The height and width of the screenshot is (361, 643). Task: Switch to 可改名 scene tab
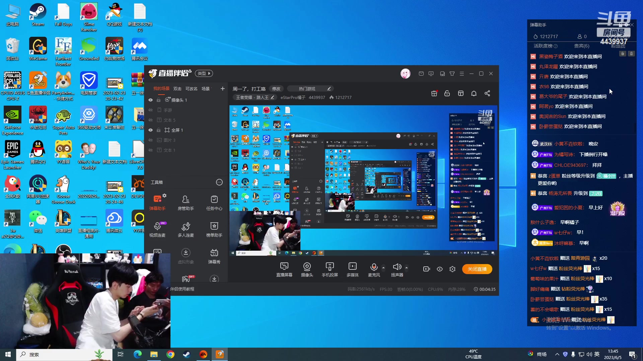[x=192, y=89]
